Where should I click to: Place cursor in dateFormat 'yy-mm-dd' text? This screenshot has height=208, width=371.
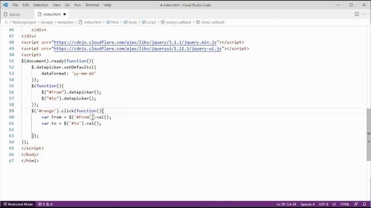[x=83, y=73]
